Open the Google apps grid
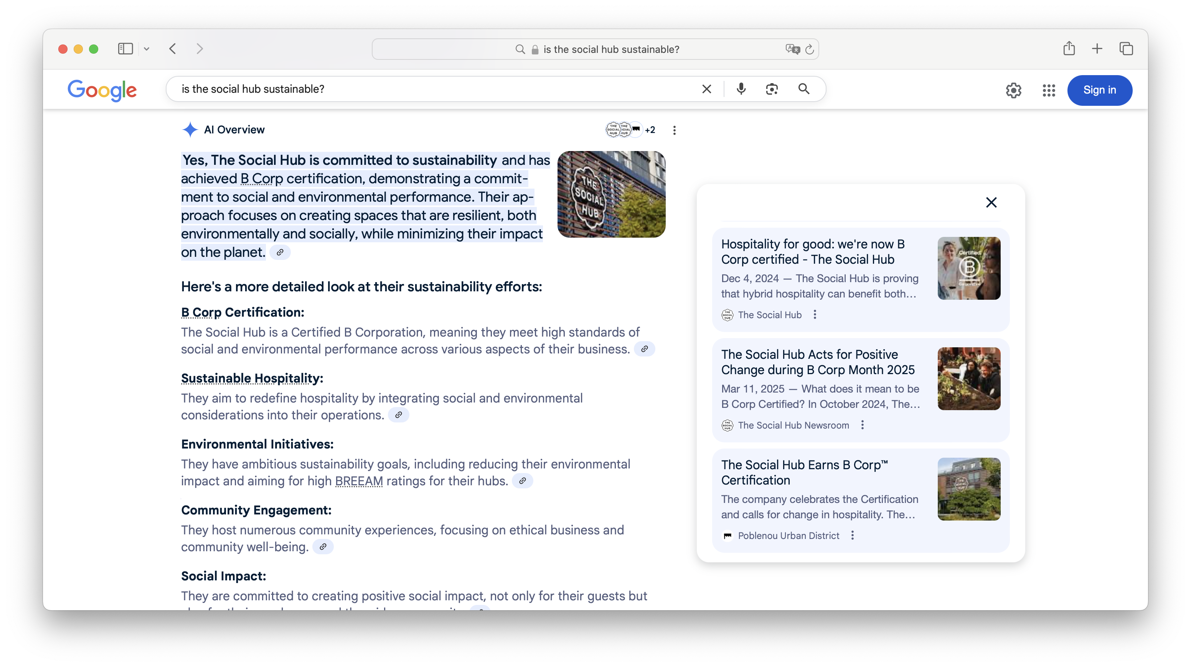Image resolution: width=1191 pixels, height=667 pixels. 1049,90
